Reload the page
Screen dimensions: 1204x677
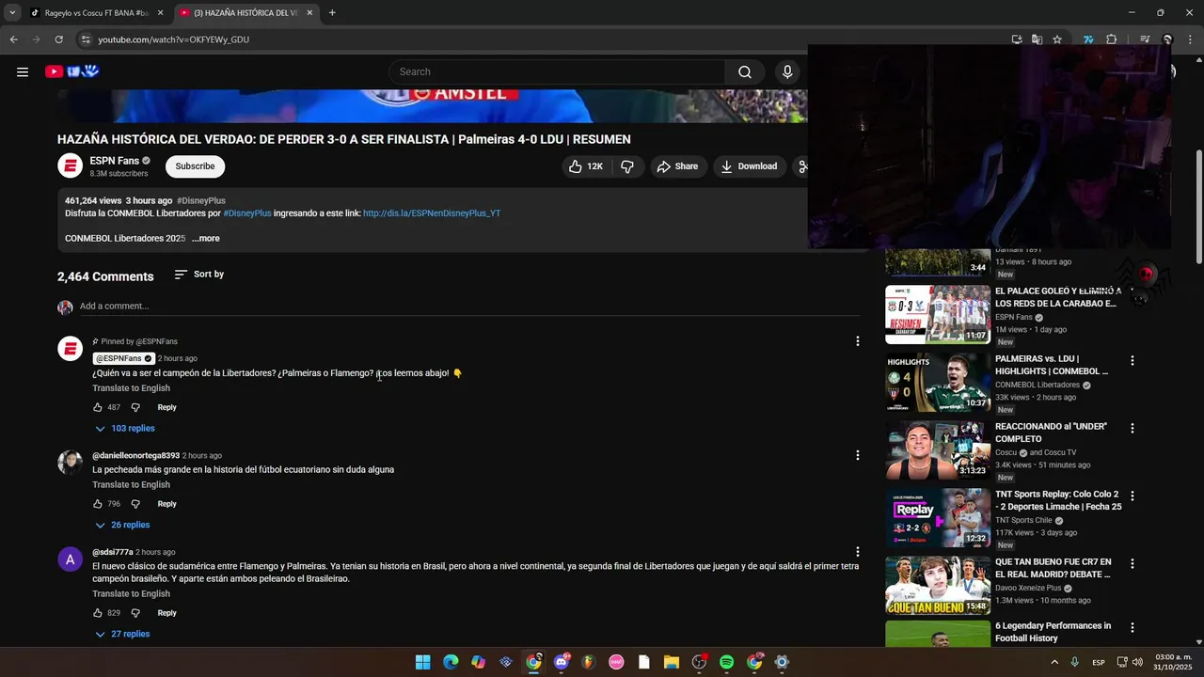(58, 39)
